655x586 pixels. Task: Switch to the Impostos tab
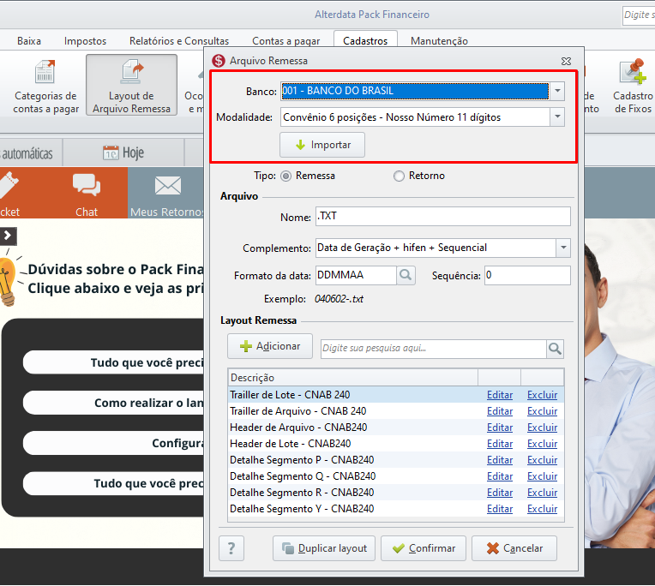click(x=85, y=41)
